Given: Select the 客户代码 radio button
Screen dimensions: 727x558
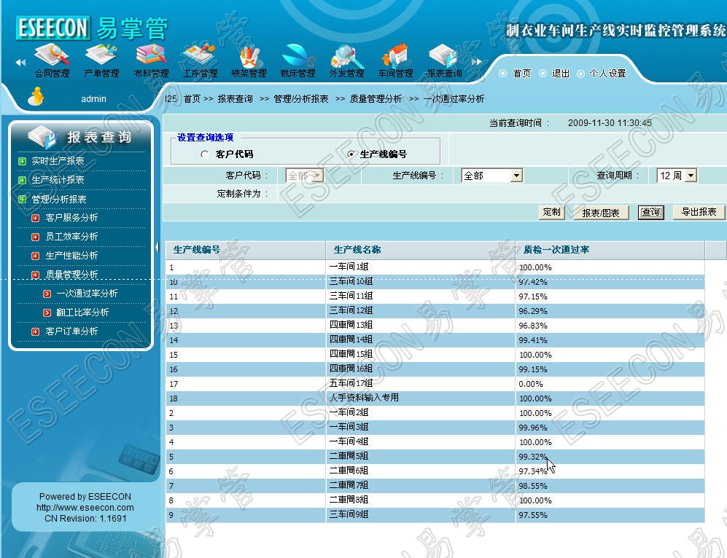Looking at the screenshot, I should pyautogui.click(x=205, y=154).
